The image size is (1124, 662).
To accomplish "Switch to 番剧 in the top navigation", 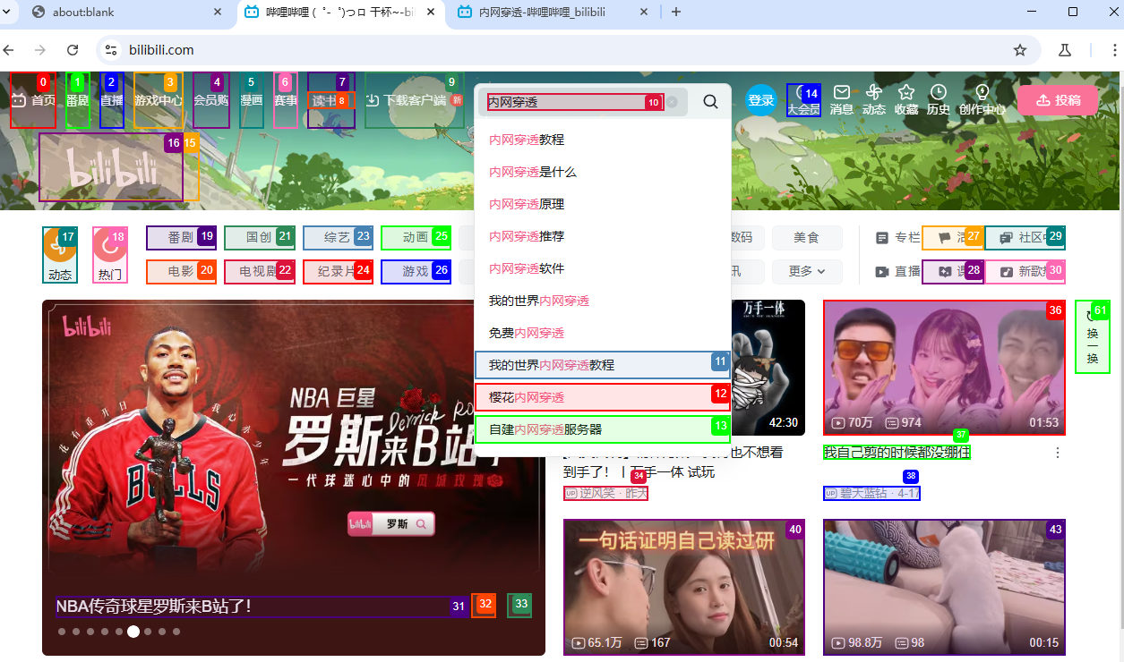I will click(78, 100).
